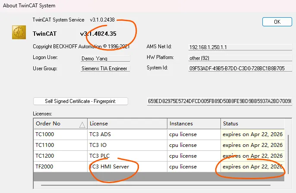This screenshot has height=193, width=296.
Task: Click the User Group field
Action: (105, 68)
